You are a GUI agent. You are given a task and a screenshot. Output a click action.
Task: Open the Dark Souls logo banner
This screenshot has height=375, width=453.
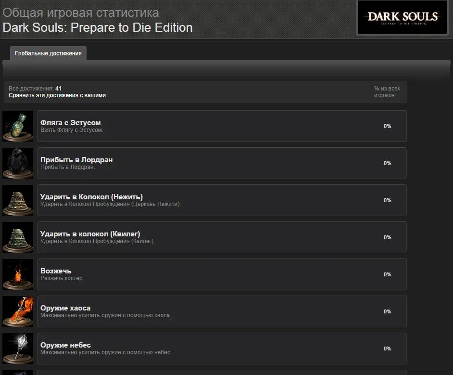(x=403, y=17)
